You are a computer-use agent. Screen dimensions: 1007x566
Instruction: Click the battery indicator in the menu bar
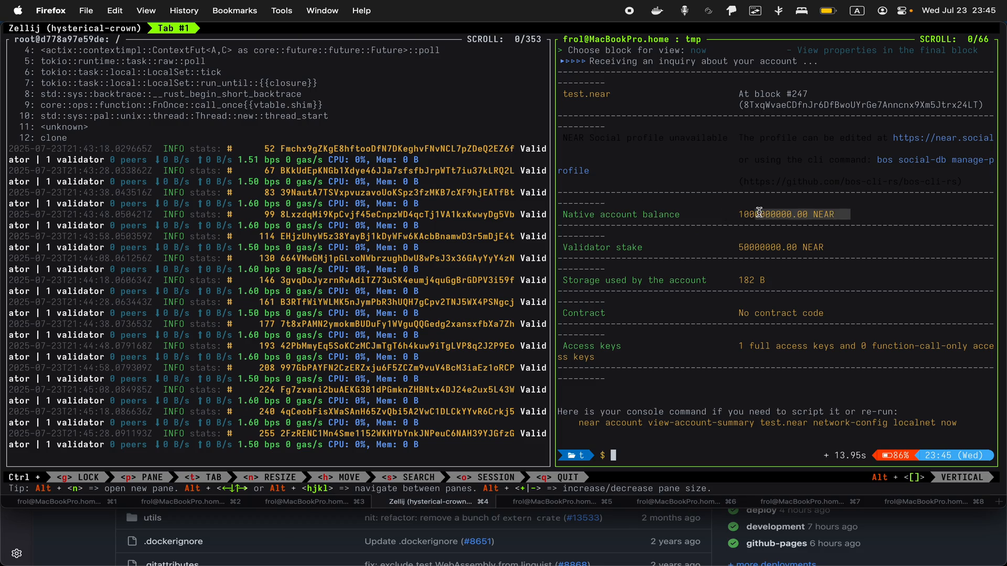(828, 10)
